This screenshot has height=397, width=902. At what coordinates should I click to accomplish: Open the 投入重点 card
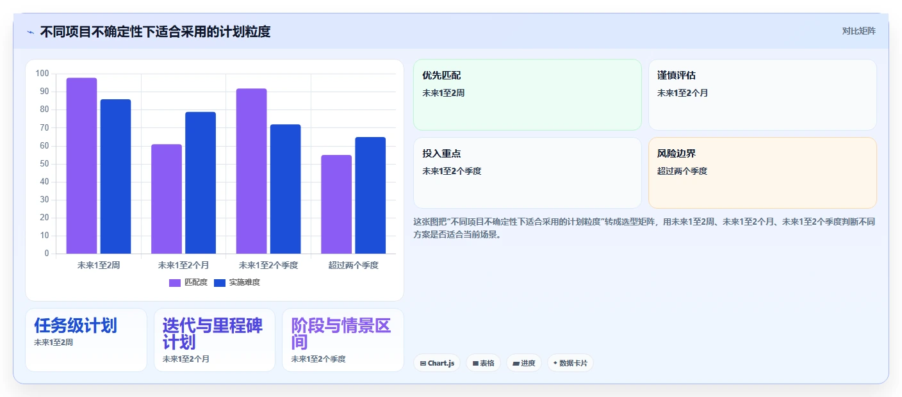(x=527, y=173)
